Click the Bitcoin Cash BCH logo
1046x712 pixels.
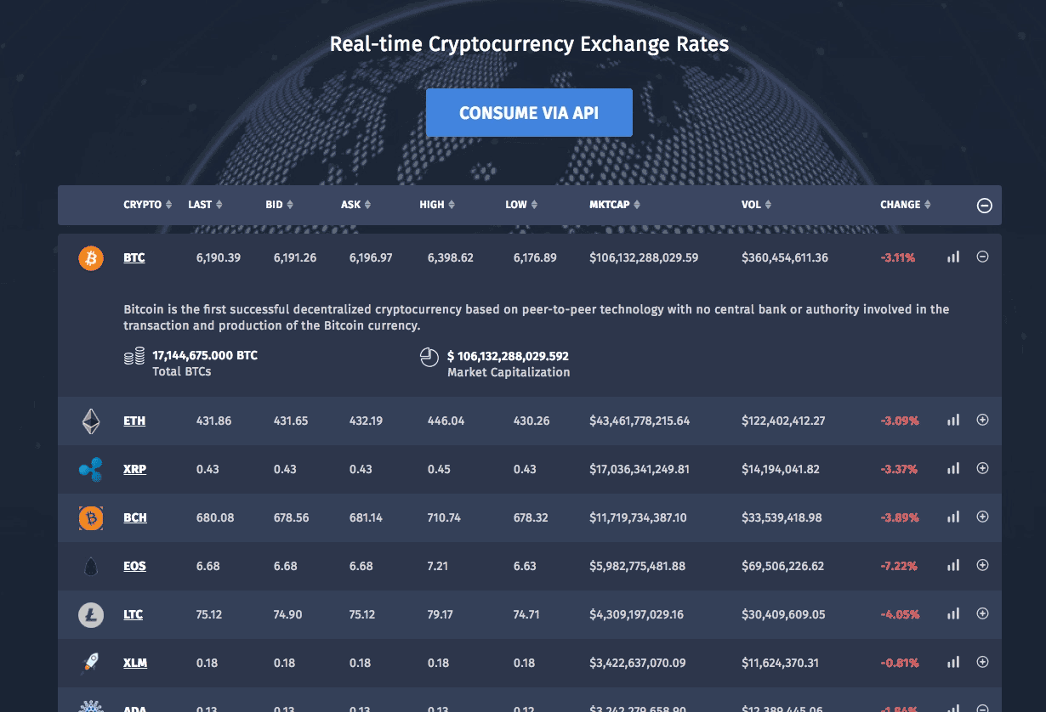91,517
